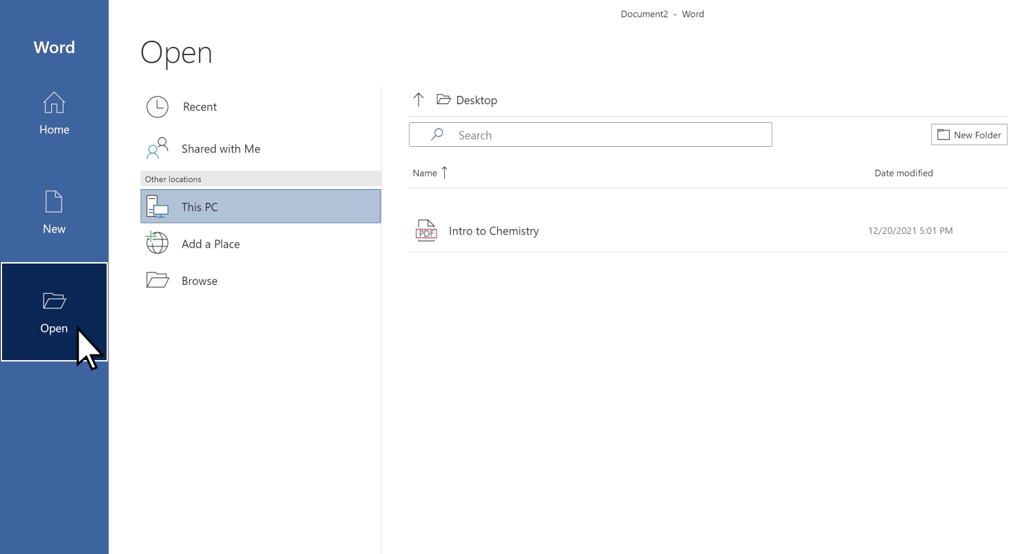
Task: Click the Word label at top of sidebar
Action: [x=54, y=47]
